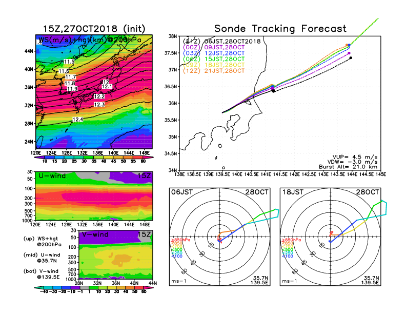Viewport: 406px width, 314px height.
Task: Select the 12.4 height contour label
Action: pyautogui.click(x=78, y=119)
